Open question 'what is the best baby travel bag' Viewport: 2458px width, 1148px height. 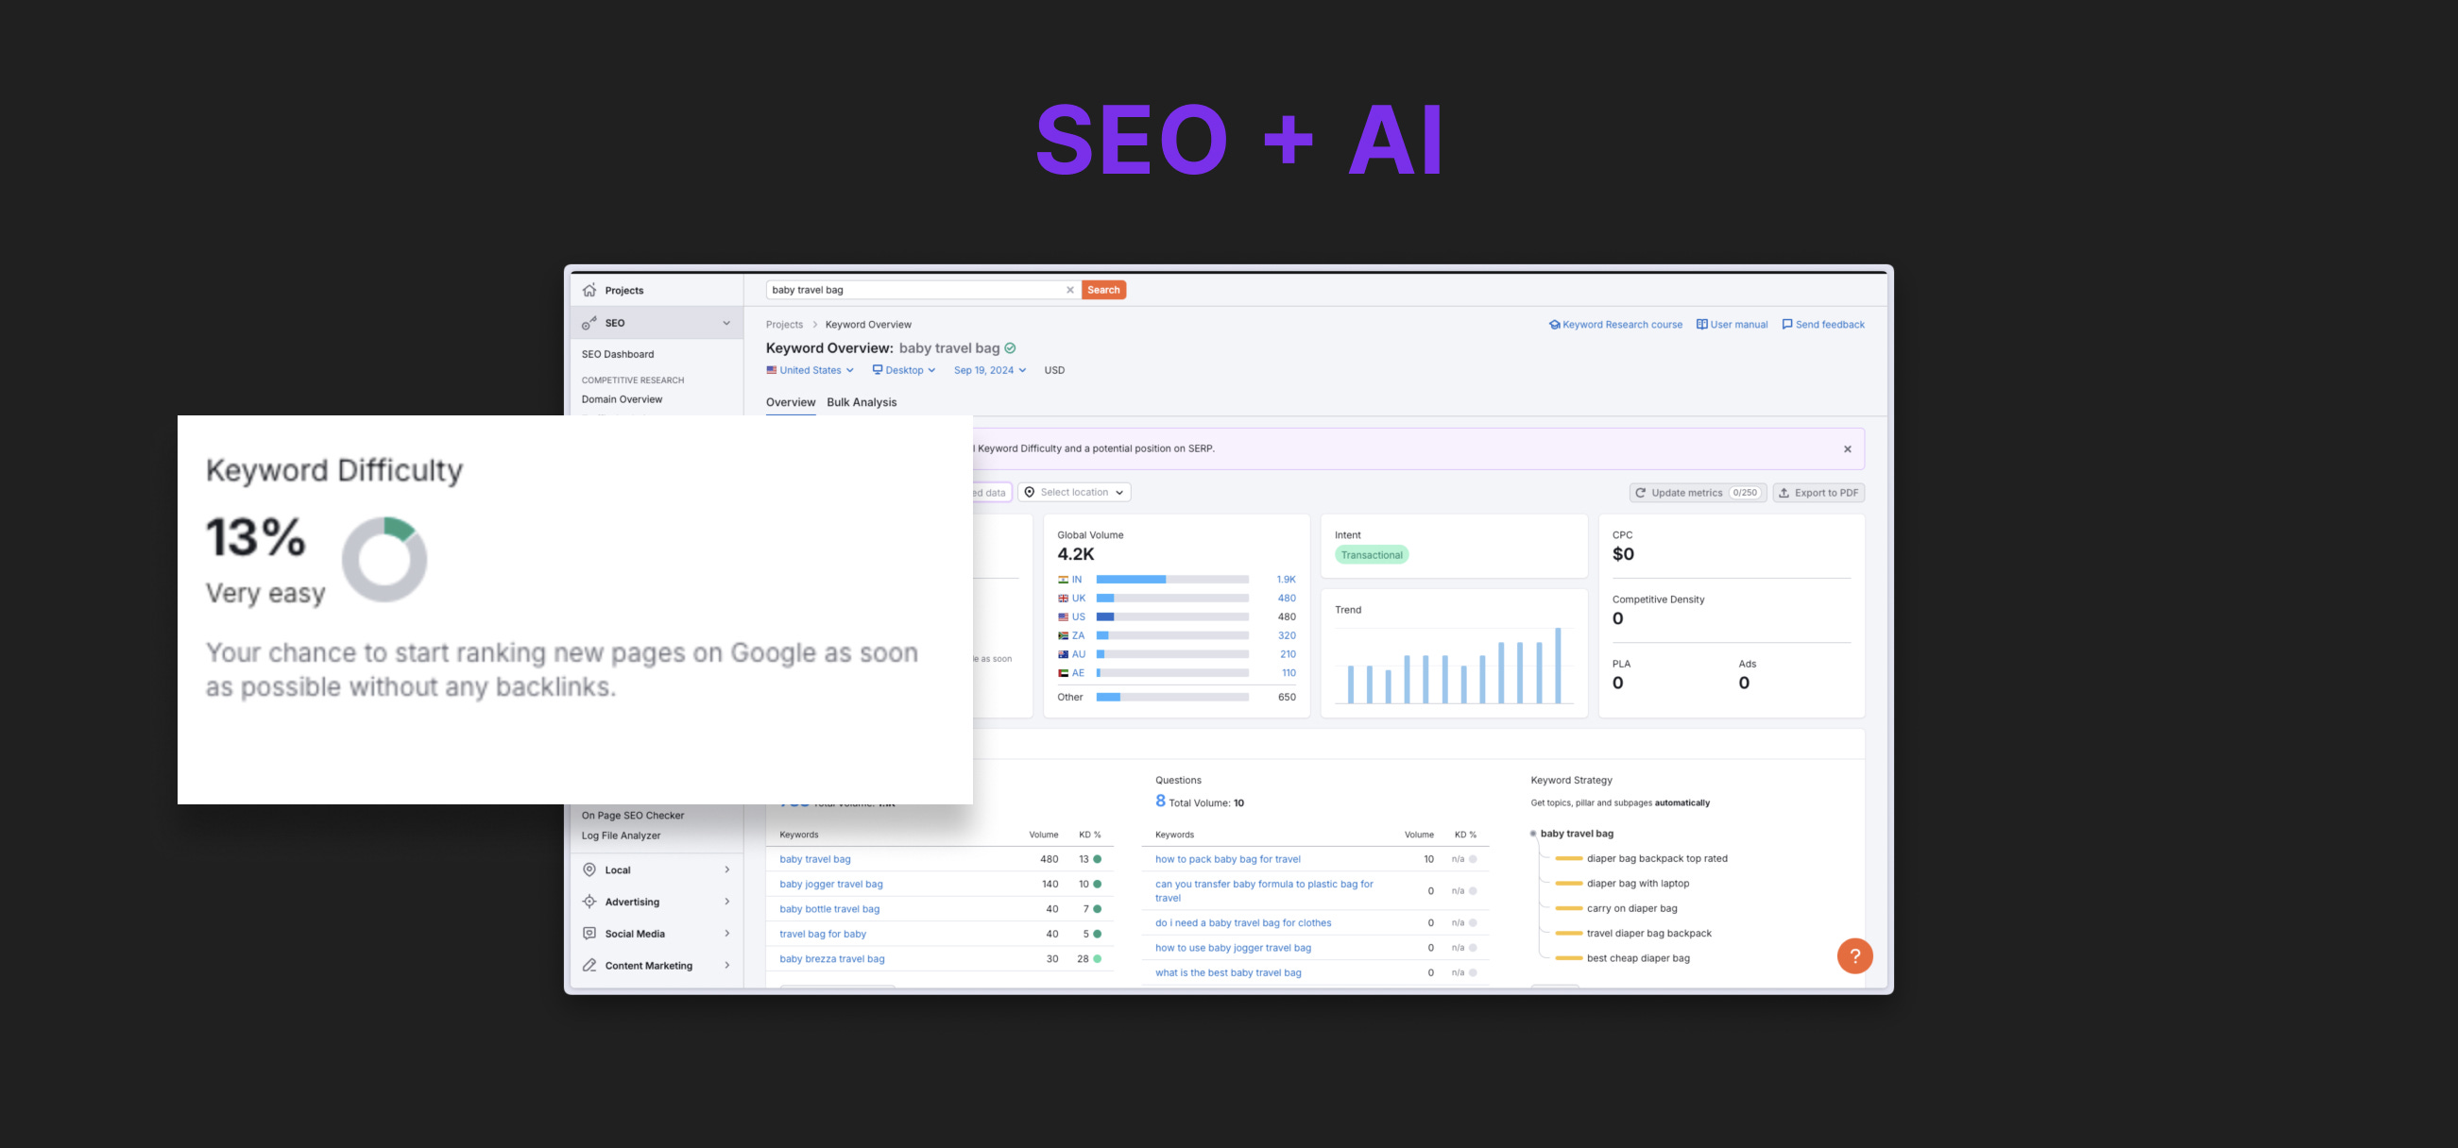pos(1227,972)
